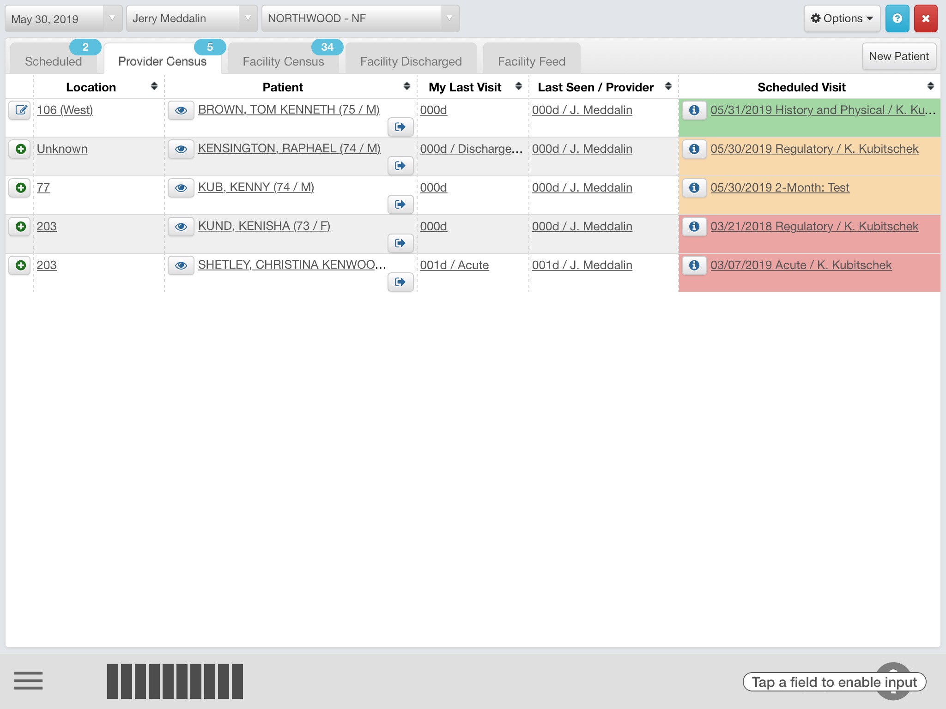Screen dimensions: 946x709
Task: Switch to the Facility Discharged tab
Action: [x=411, y=61]
